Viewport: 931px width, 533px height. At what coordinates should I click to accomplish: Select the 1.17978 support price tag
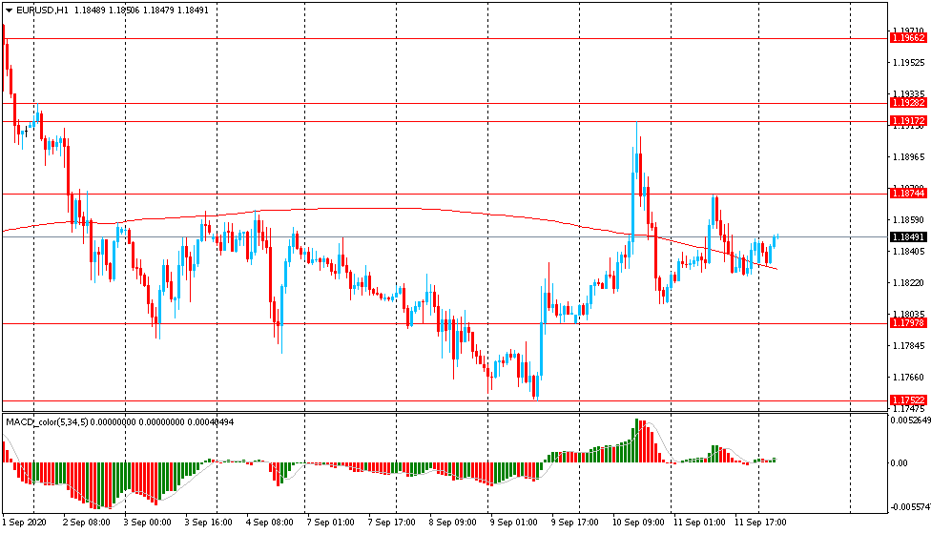[x=907, y=323]
